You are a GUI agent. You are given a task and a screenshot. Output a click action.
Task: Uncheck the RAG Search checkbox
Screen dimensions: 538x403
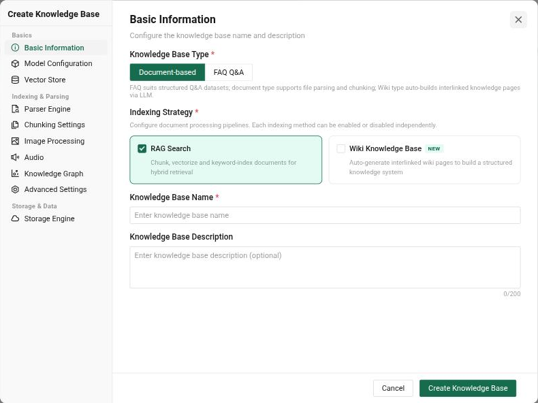[142, 148]
